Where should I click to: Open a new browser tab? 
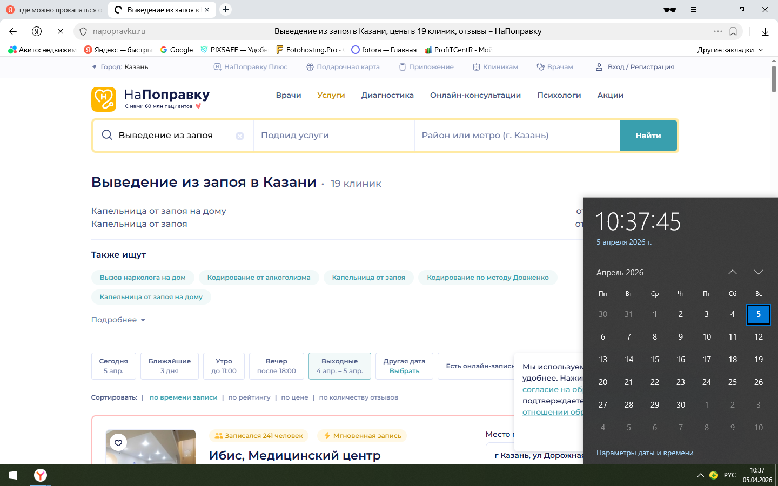point(226,10)
